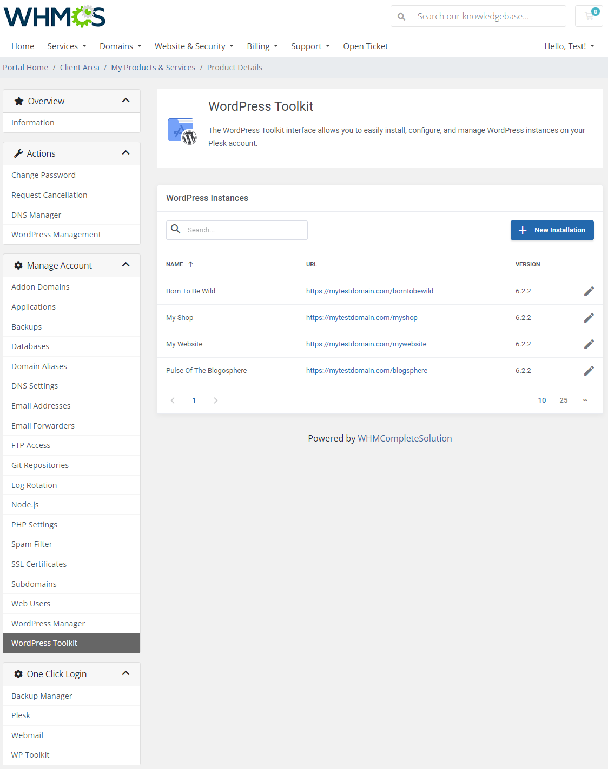The image size is (608, 769).
Task: Open the Hello, Test! account menu
Action: (x=570, y=46)
